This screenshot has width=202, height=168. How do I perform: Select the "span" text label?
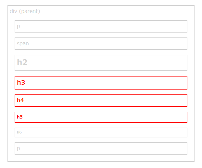pyautogui.click(x=23, y=43)
